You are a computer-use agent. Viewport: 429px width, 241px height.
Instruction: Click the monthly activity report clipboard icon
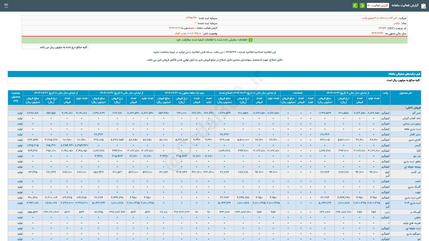coord(423,6)
